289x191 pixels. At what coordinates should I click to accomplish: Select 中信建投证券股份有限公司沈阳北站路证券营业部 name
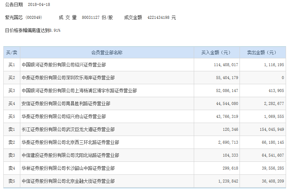coord(70,155)
